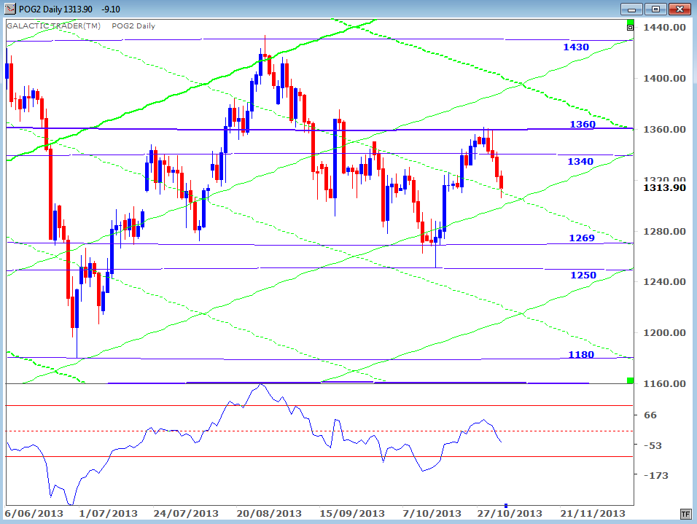Screen dimensions: 697x524
Task: Click the POG2 Daily chart label
Action: 133,26
